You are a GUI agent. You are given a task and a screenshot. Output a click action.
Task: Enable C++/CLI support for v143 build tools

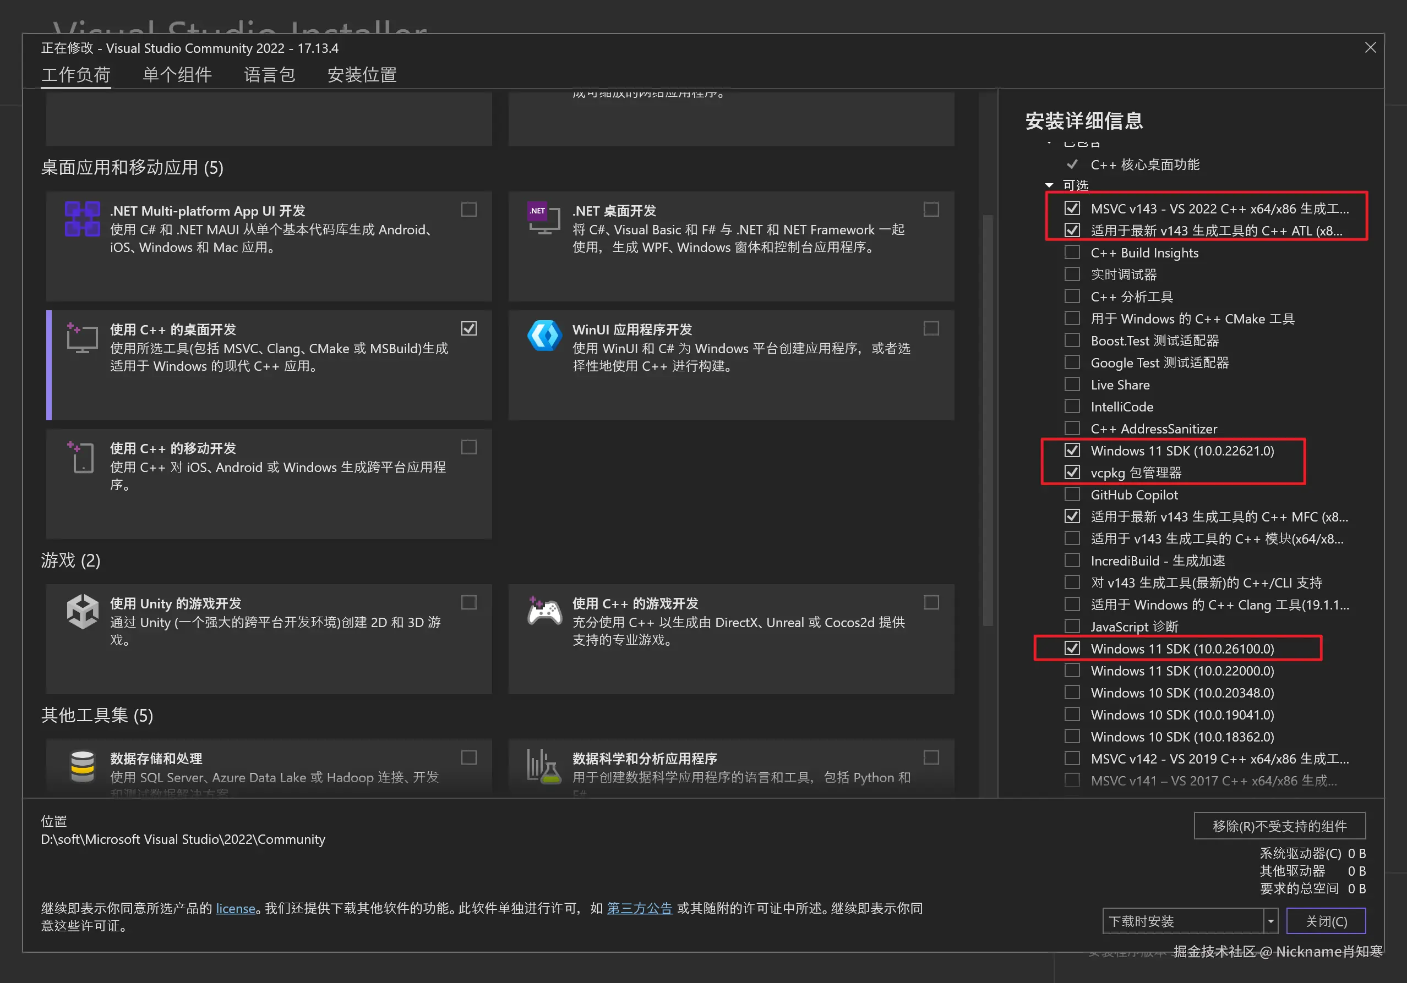coord(1072,582)
